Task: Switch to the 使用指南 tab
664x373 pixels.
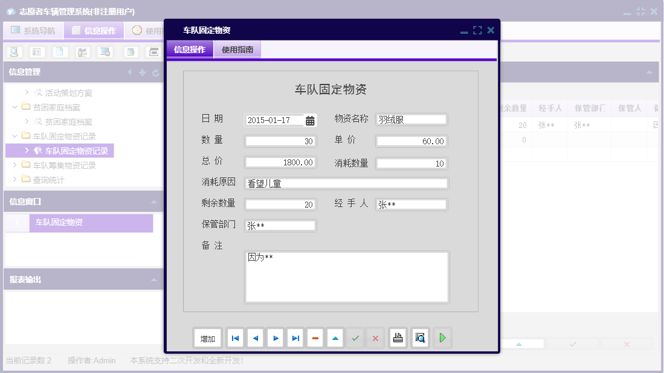Action: tap(239, 48)
